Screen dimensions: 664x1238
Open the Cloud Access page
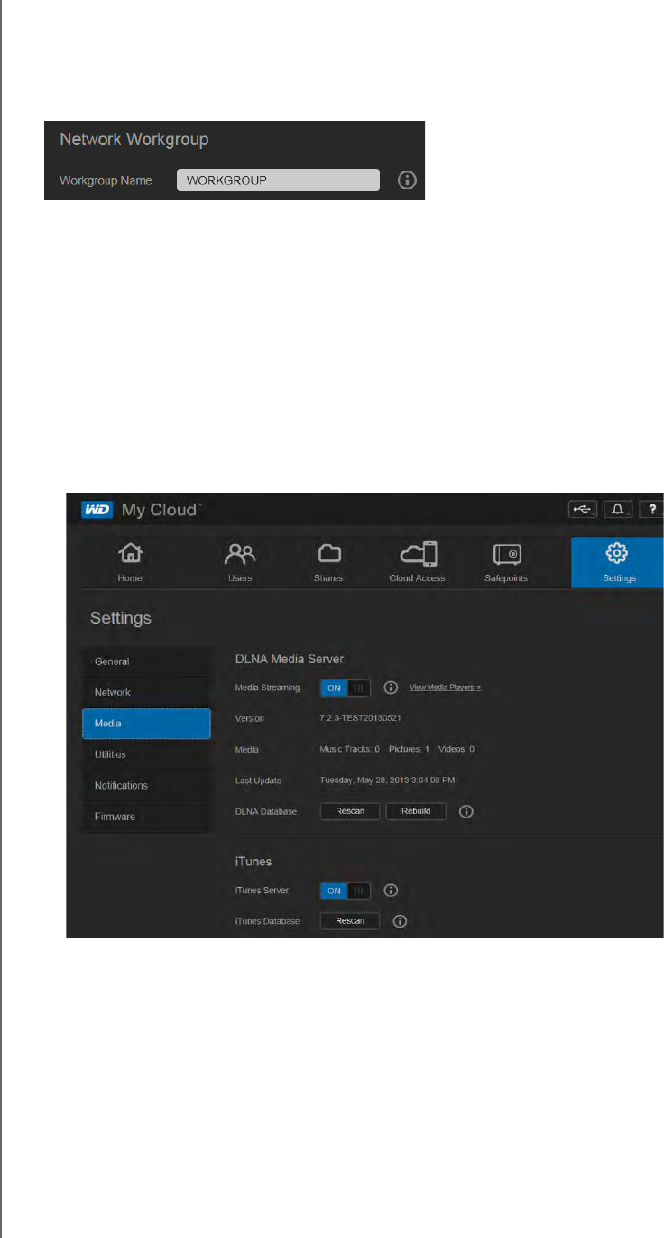417,563
